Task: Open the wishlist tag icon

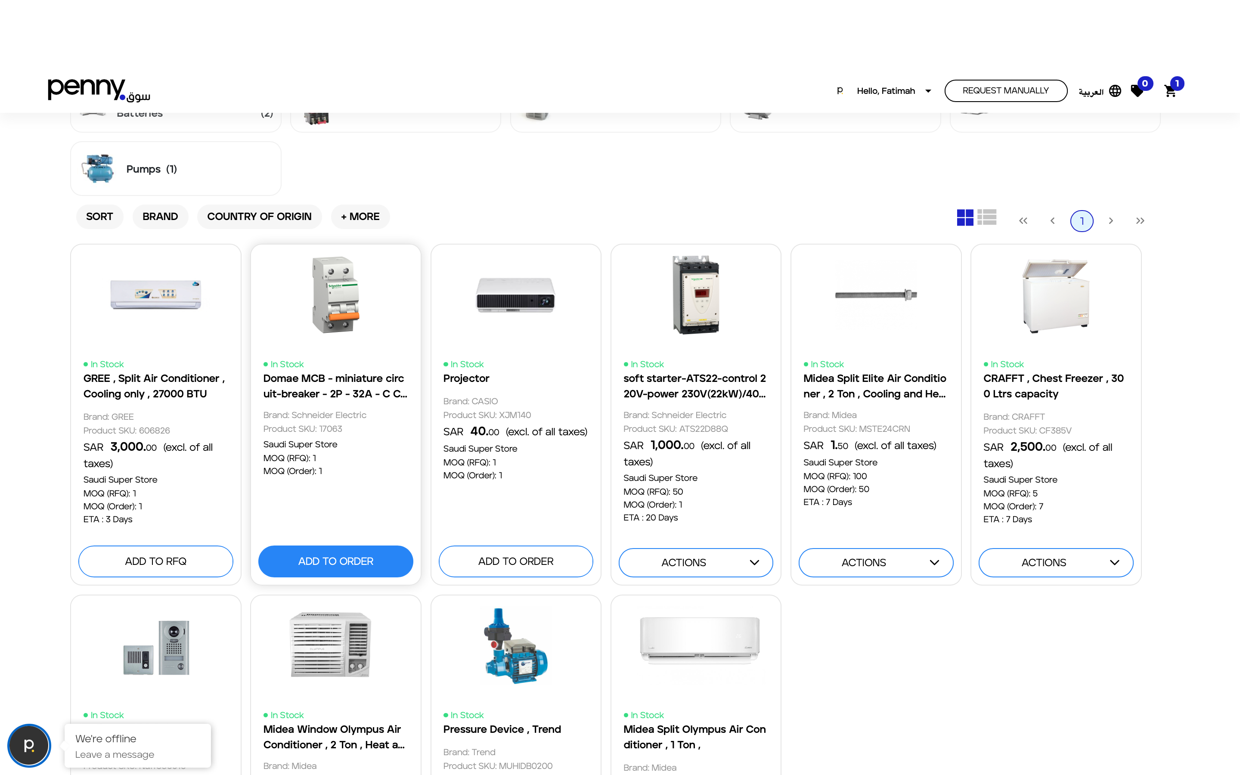Action: click(1137, 91)
